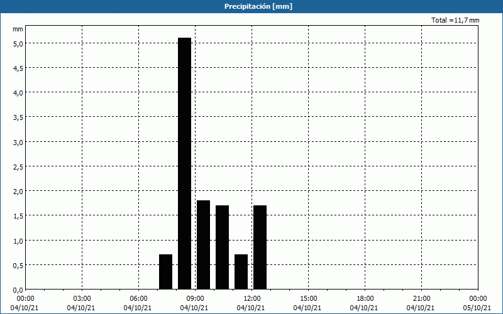Select the '4,5' y-axis value
503x314 pixels.
(x=18, y=68)
